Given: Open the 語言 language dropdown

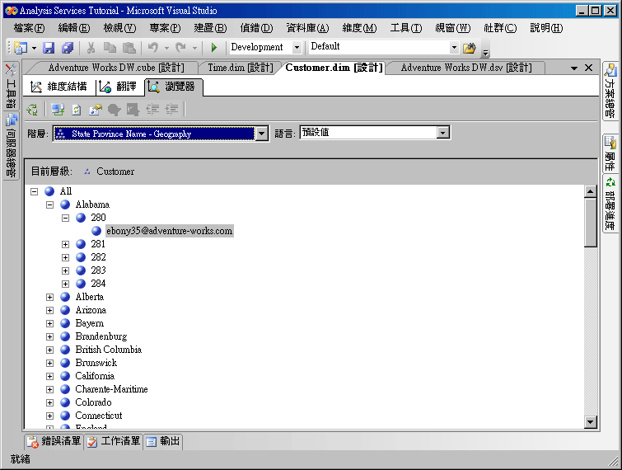Looking at the screenshot, I should (x=443, y=132).
